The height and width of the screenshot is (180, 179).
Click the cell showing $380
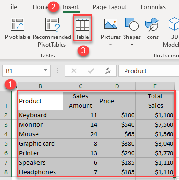coord(117,143)
